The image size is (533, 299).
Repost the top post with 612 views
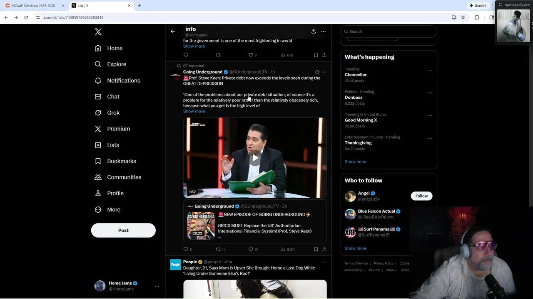(218, 55)
